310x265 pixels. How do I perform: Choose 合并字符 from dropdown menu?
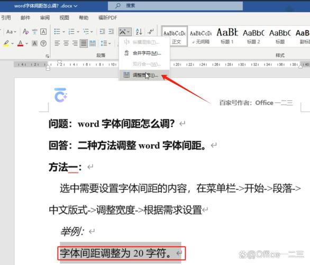(x=144, y=53)
